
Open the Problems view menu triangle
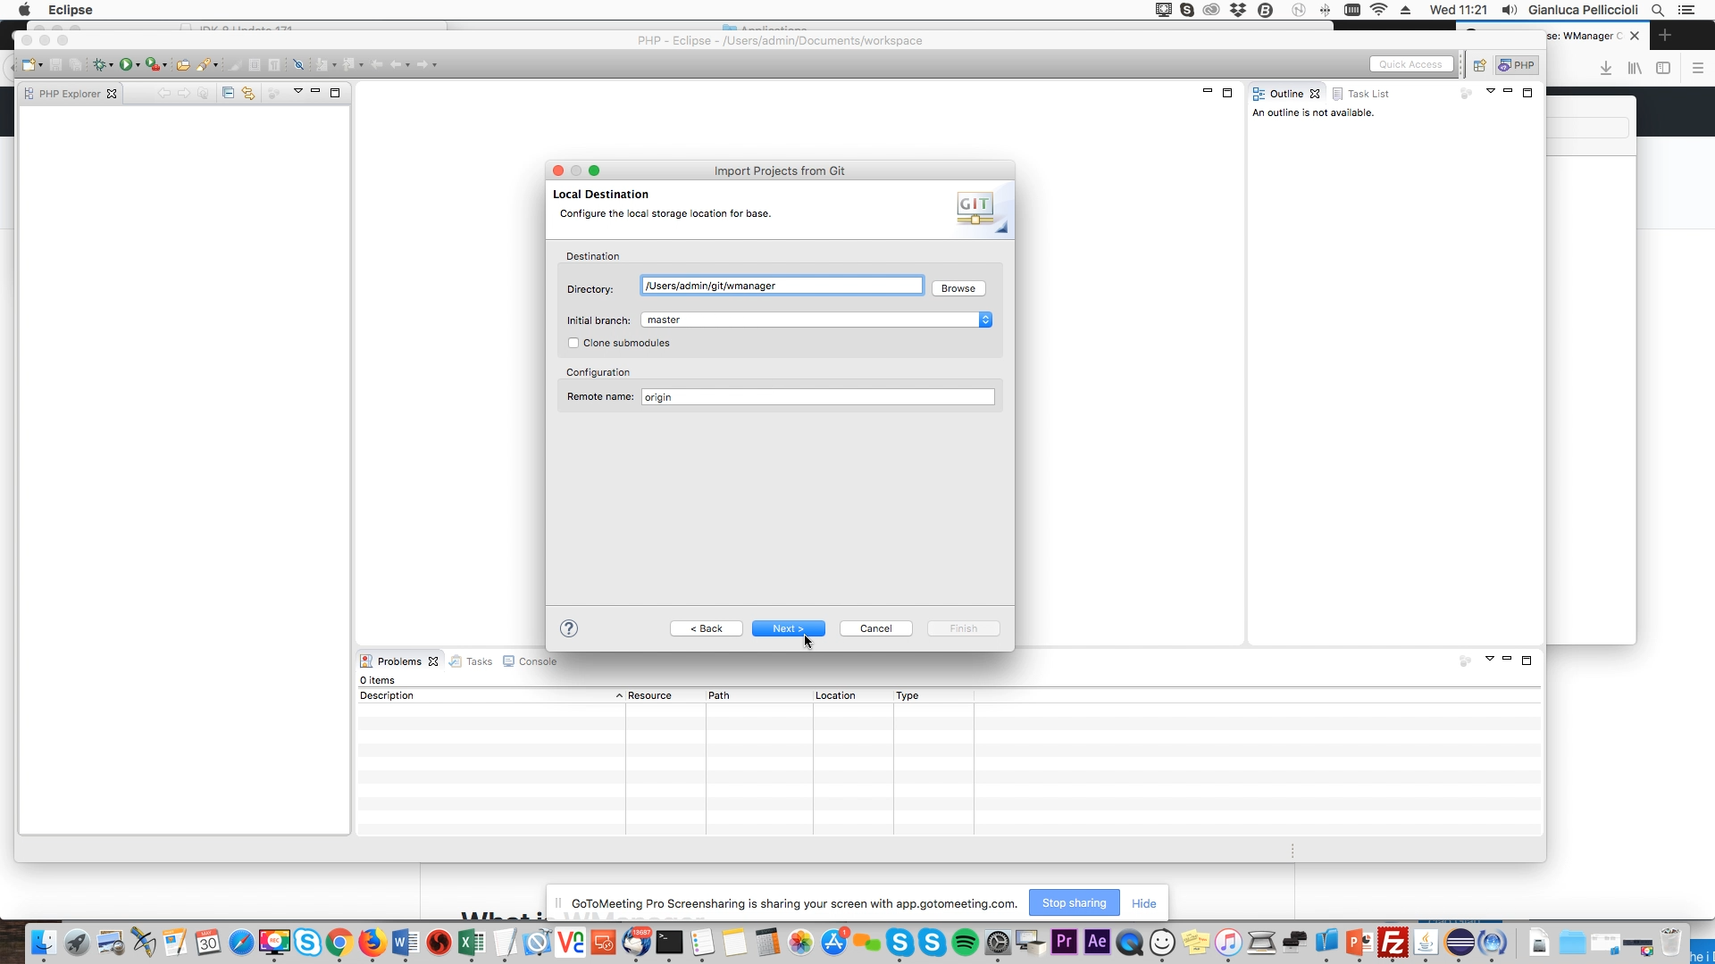[x=1489, y=659]
